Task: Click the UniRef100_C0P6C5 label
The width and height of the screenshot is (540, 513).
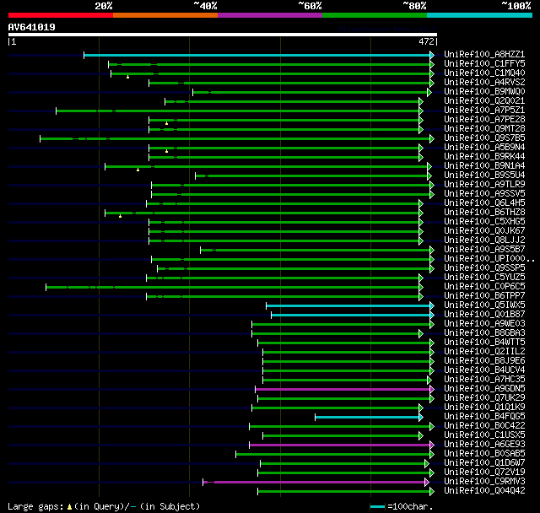Action: click(x=484, y=287)
